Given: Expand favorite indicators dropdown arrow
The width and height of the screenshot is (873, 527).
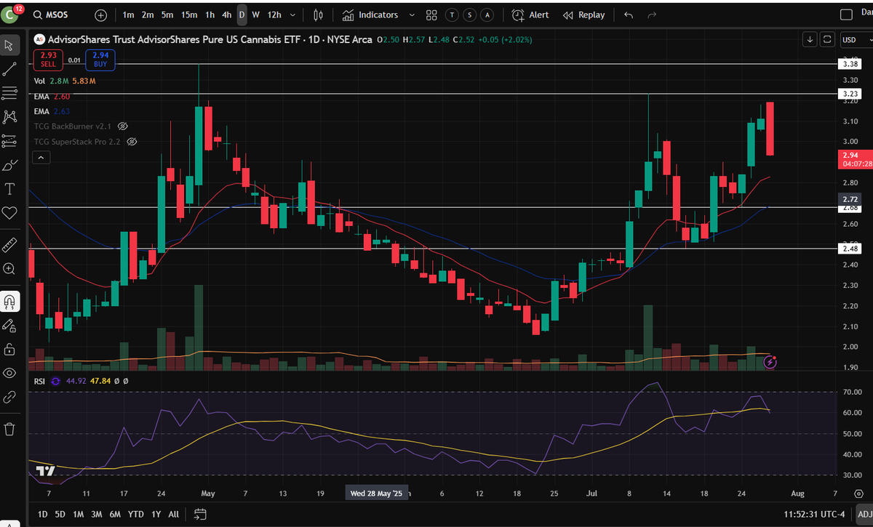Looking at the screenshot, I should coord(412,15).
